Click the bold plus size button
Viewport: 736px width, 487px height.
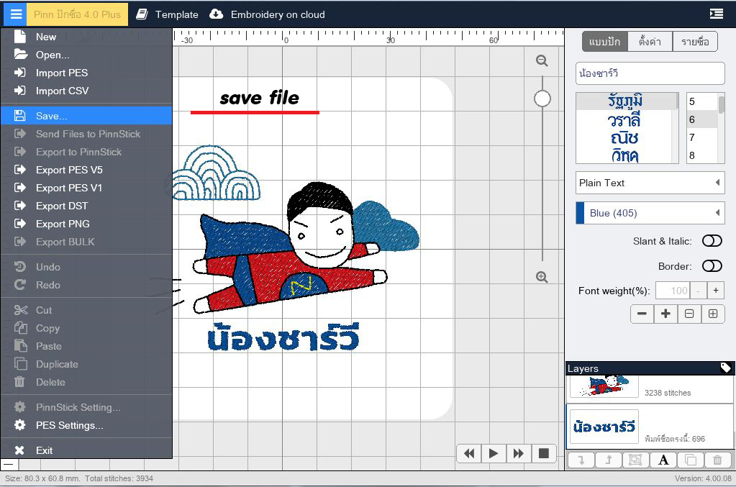(665, 314)
